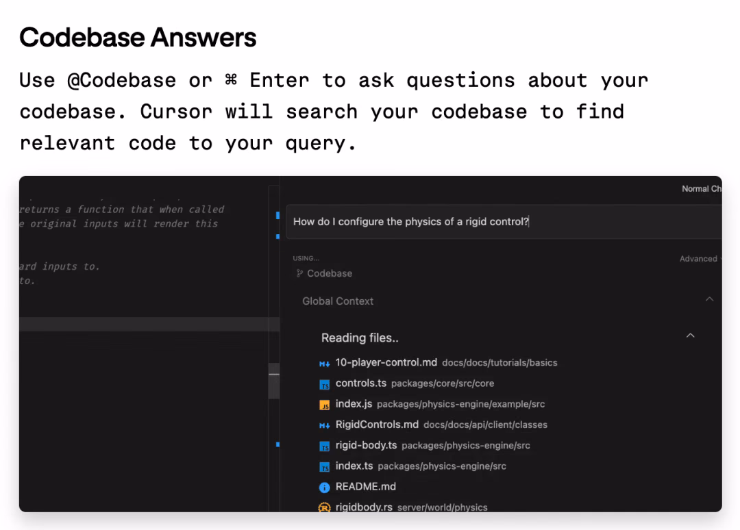This screenshot has height=530, width=740.
Task: Click the editor scrollbar thumb
Action: tap(273, 381)
